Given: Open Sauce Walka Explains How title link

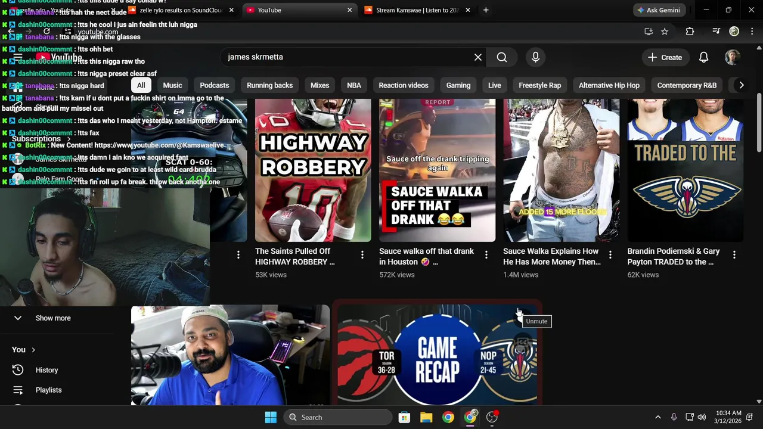Looking at the screenshot, I should click(552, 256).
